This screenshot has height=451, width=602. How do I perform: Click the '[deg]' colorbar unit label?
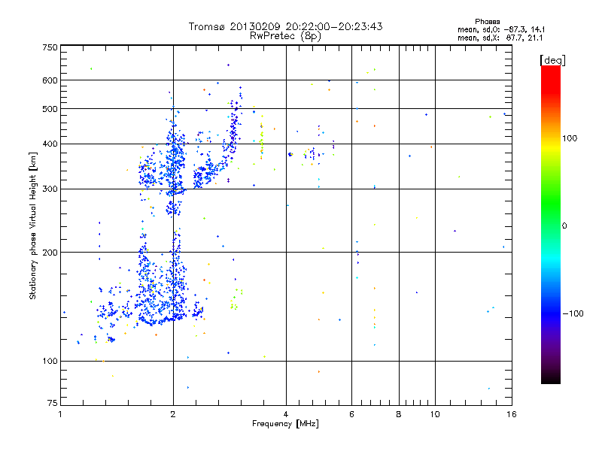[552, 60]
